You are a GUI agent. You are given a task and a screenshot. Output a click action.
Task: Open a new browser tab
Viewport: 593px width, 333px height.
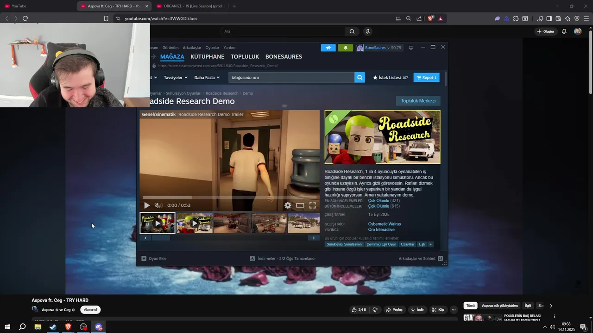(x=234, y=6)
